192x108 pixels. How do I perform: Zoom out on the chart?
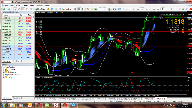pos(92,9)
